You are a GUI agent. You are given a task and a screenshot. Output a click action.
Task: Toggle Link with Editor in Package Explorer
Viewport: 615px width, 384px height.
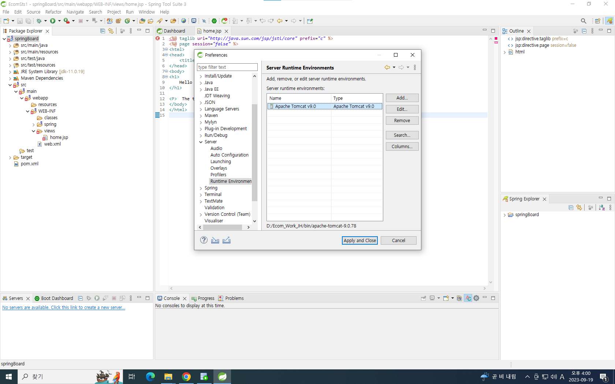pos(111,31)
